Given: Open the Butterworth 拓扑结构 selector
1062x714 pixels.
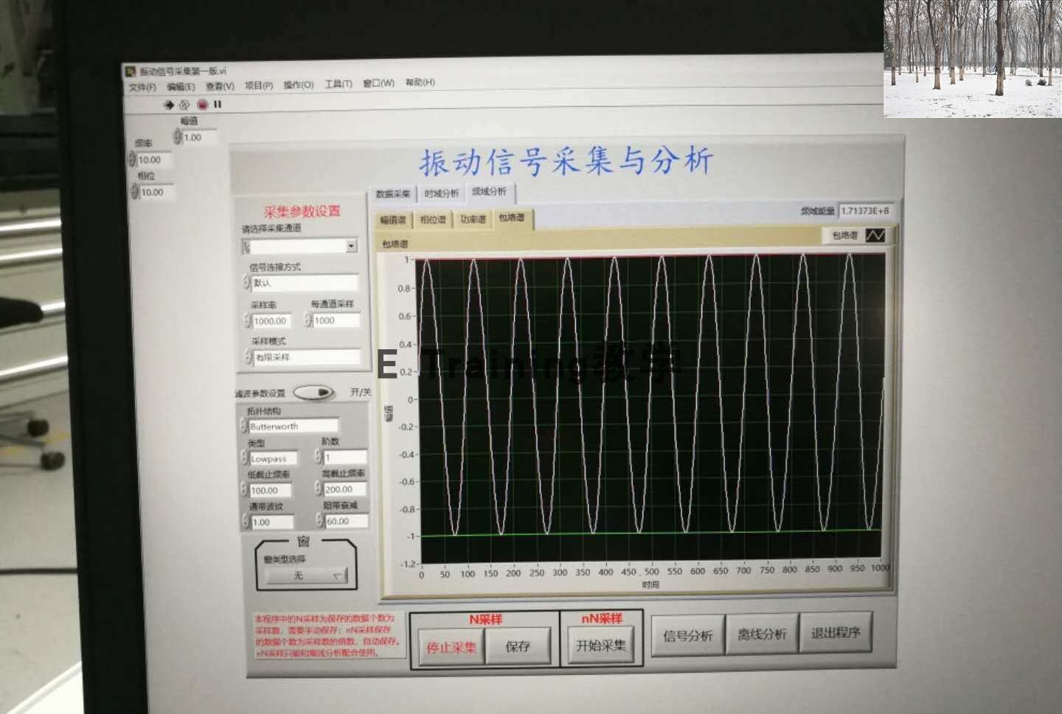Looking at the screenshot, I should click(x=291, y=425).
